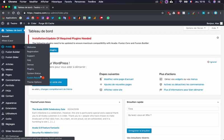Select Theme Options in Avada submenu
224x140 pixels.
pyautogui.click(x=34, y=82)
